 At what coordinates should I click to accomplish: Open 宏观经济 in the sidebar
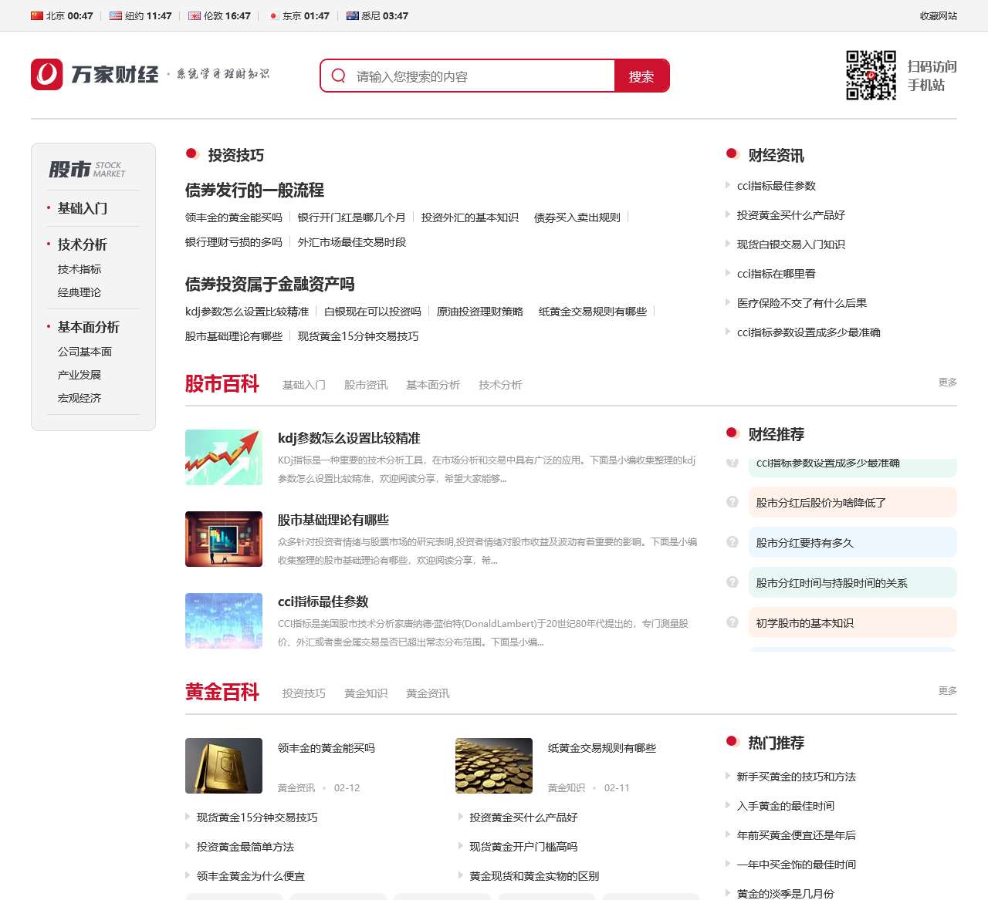80,398
